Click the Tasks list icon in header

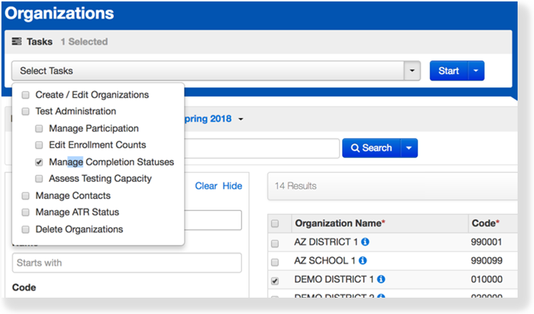(17, 42)
